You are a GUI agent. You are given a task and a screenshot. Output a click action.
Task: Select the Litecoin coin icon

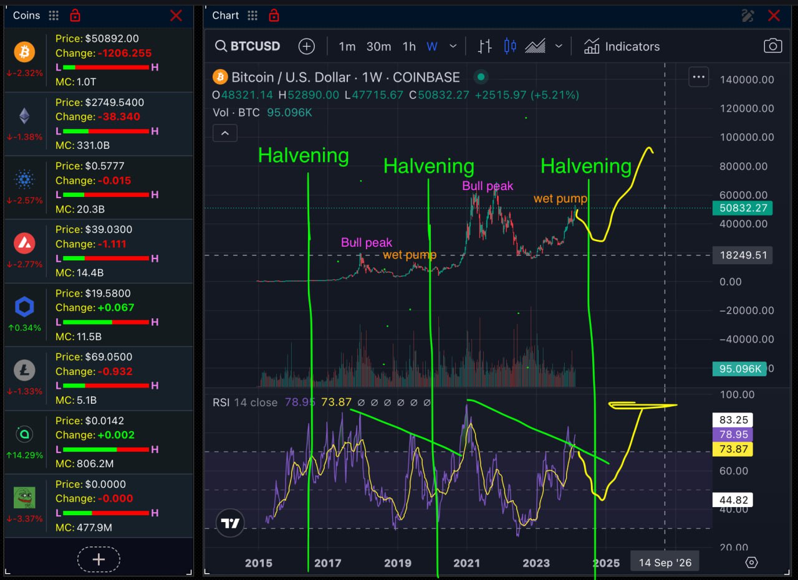coord(24,371)
